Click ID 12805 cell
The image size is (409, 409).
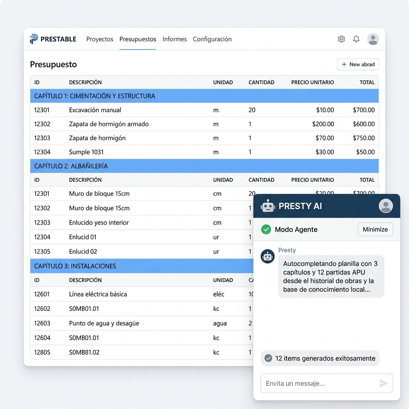pyautogui.click(x=42, y=352)
